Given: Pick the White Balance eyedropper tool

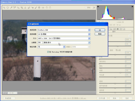Looking at the screenshot, I should (11, 8).
